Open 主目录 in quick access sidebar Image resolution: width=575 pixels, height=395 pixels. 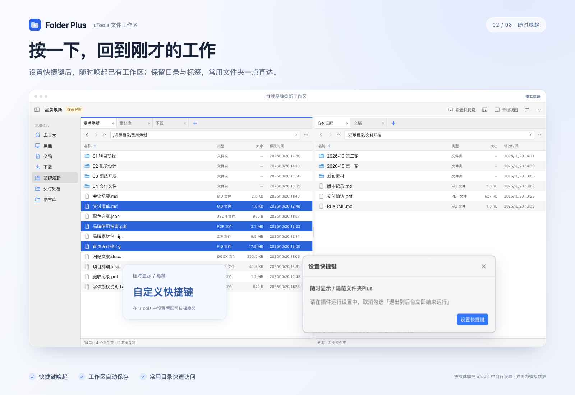55,135
